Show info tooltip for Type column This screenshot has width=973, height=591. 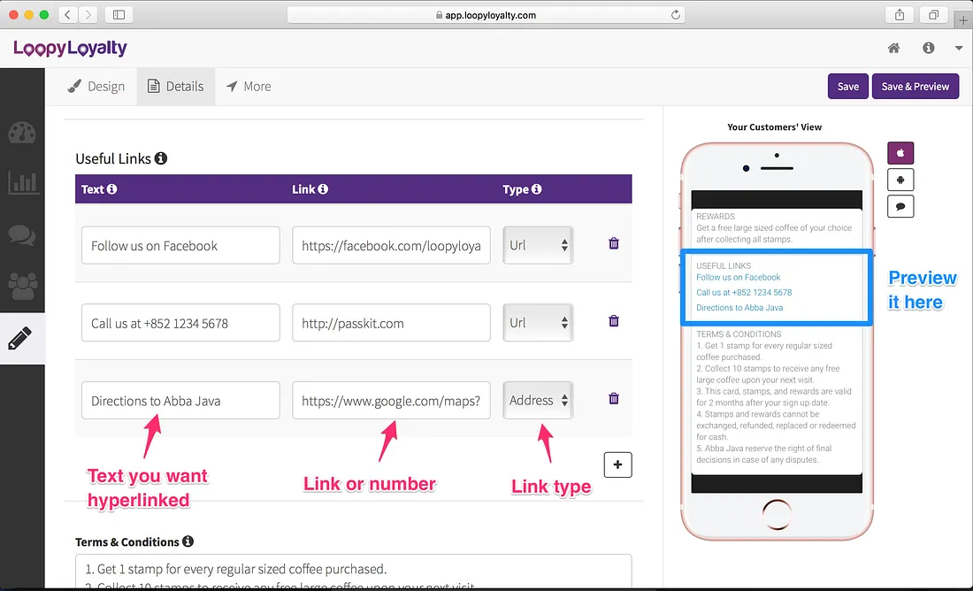click(536, 188)
